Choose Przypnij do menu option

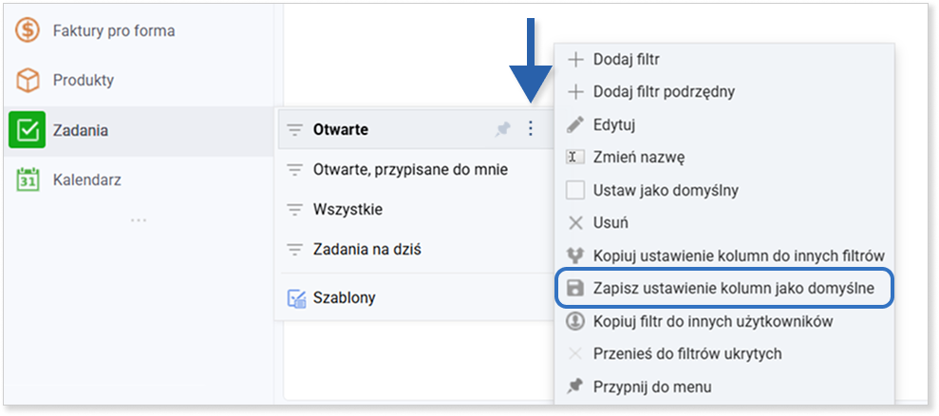[x=651, y=387]
